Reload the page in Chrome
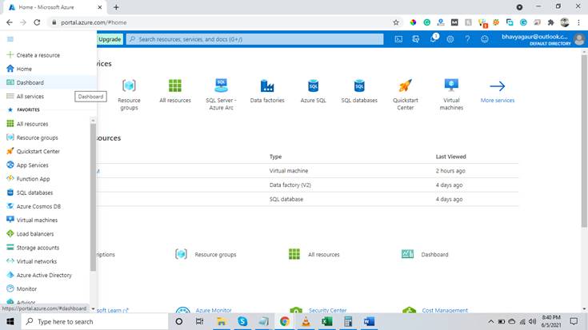Screen dimensions: 588x330 37,22
